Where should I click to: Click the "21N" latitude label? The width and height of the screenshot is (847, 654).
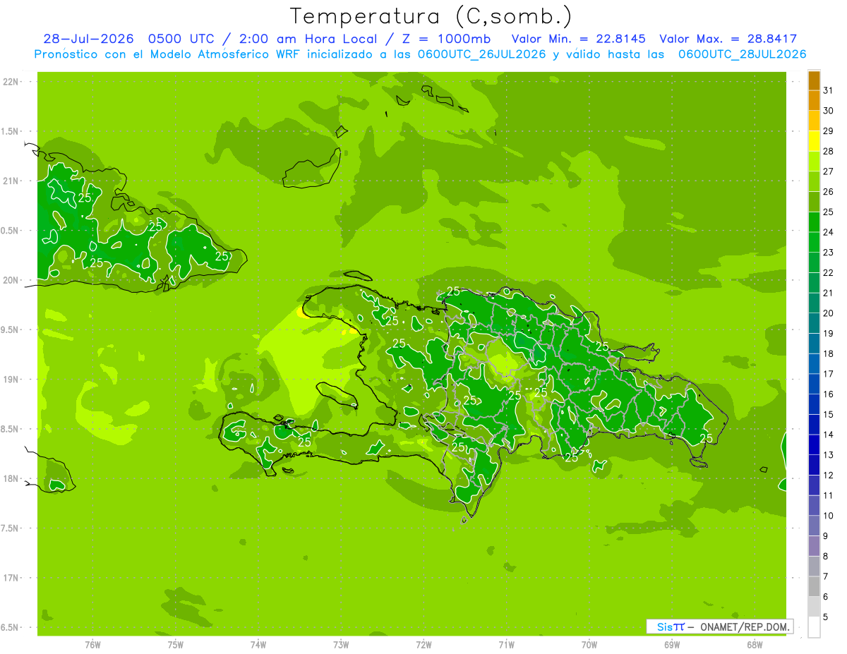[11, 181]
